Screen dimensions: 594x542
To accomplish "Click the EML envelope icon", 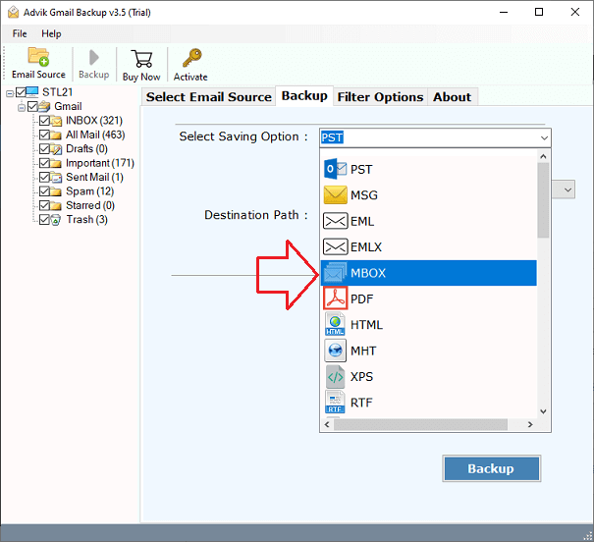I will [335, 221].
